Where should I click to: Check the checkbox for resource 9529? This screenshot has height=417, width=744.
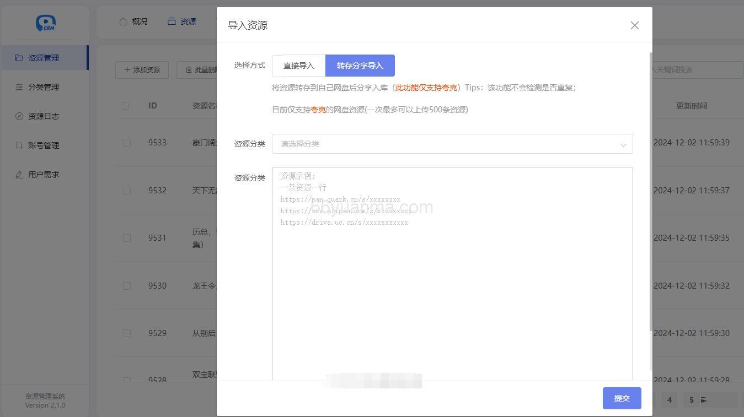click(x=126, y=333)
